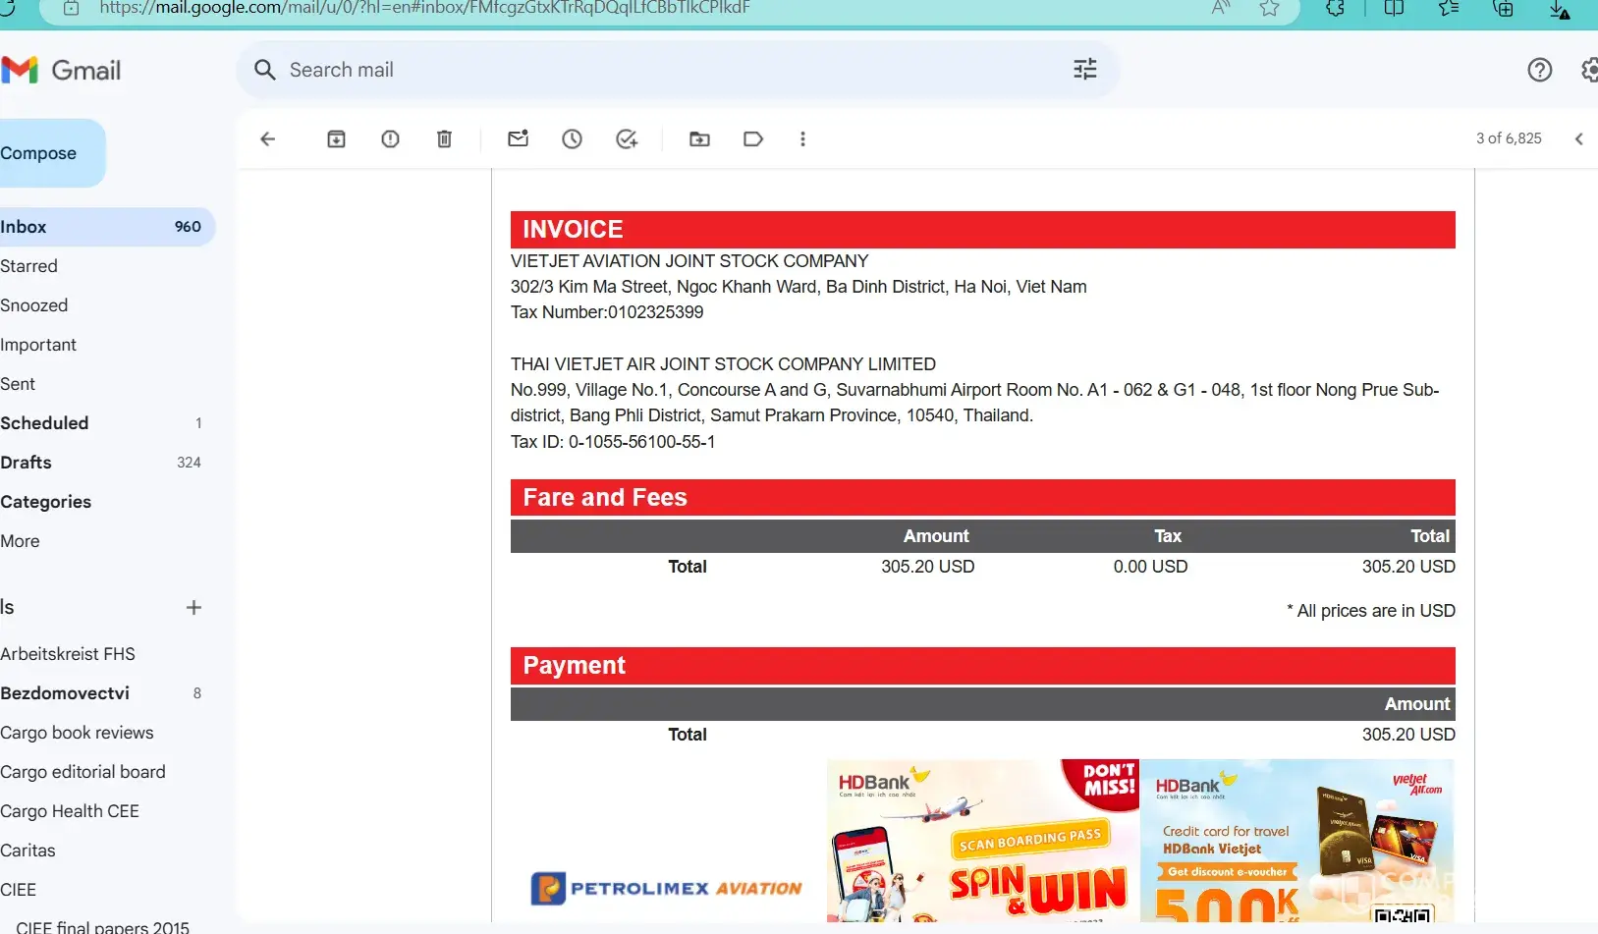Open the Bezdomovectvi label
This screenshot has height=934, width=1598.
coord(65,693)
